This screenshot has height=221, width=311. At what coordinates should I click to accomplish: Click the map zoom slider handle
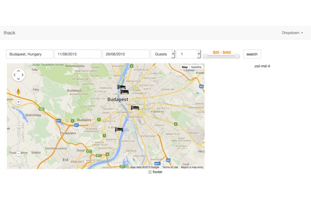[x=18, y=127]
